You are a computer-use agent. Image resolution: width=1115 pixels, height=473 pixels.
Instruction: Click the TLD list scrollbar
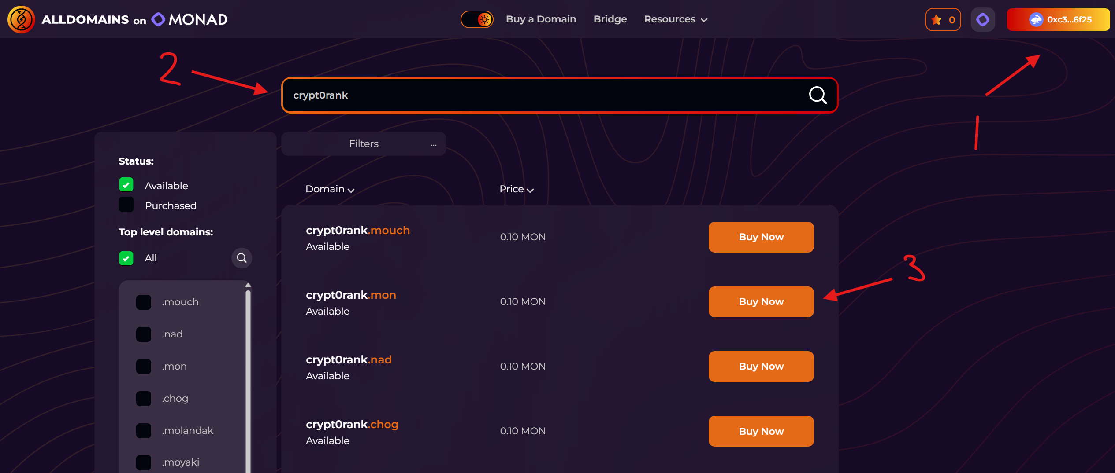(248, 378)
